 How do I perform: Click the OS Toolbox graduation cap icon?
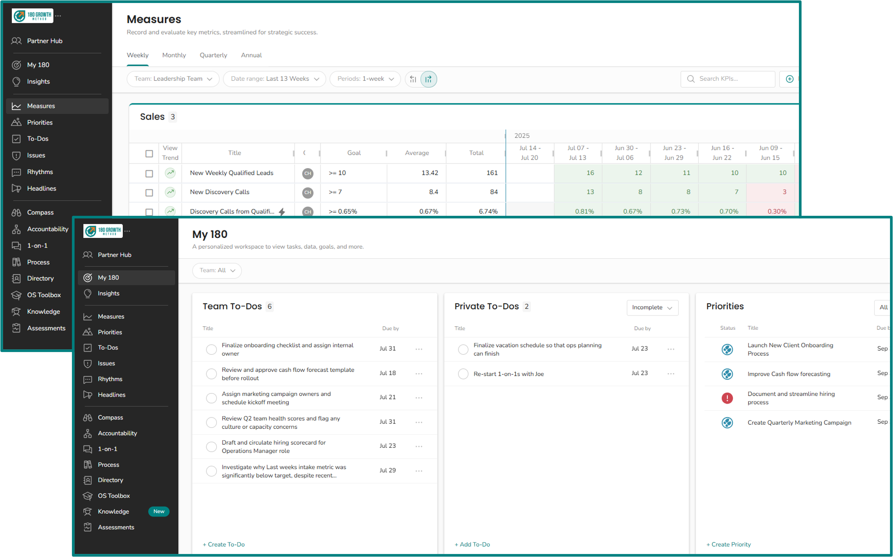(88, 496)
